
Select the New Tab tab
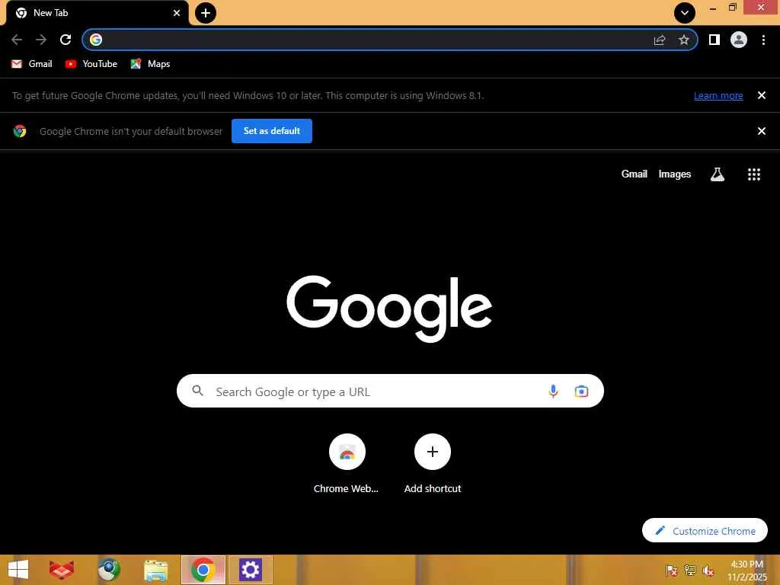[97, 13]
